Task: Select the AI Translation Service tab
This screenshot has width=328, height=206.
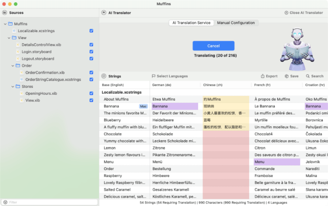Action: pyautogui.click(x=191, y=23)
